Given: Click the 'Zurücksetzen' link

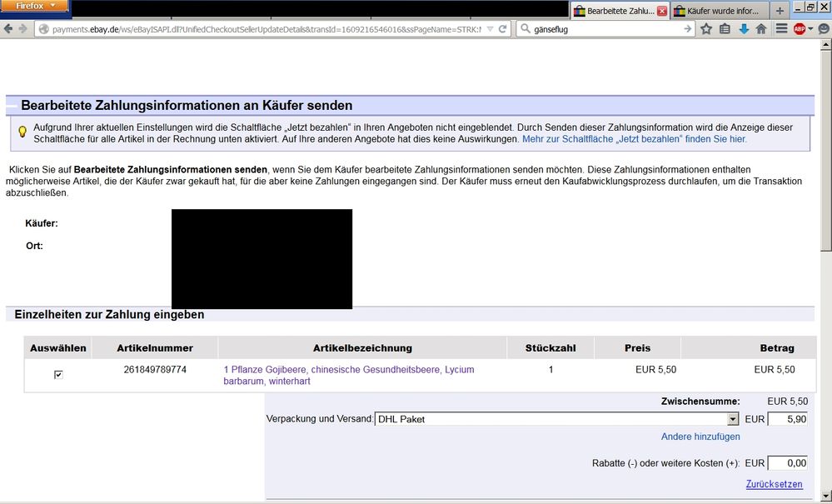Looking at the screenshot, I should coord(774,484).
